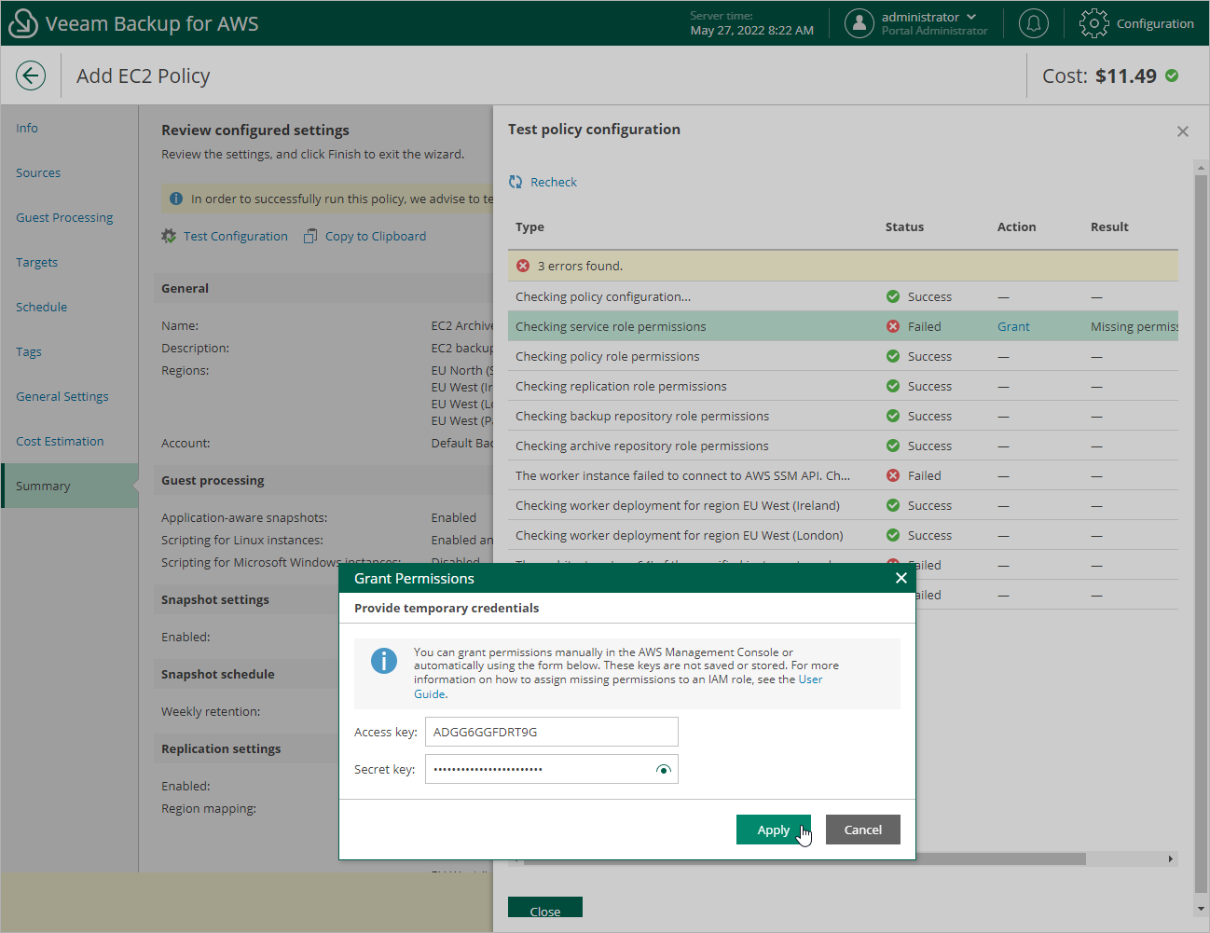Image resolution: width=1210 pixels, height=933 pixels.
Task: Apply the temporary credentials
Action: (773, 830)
